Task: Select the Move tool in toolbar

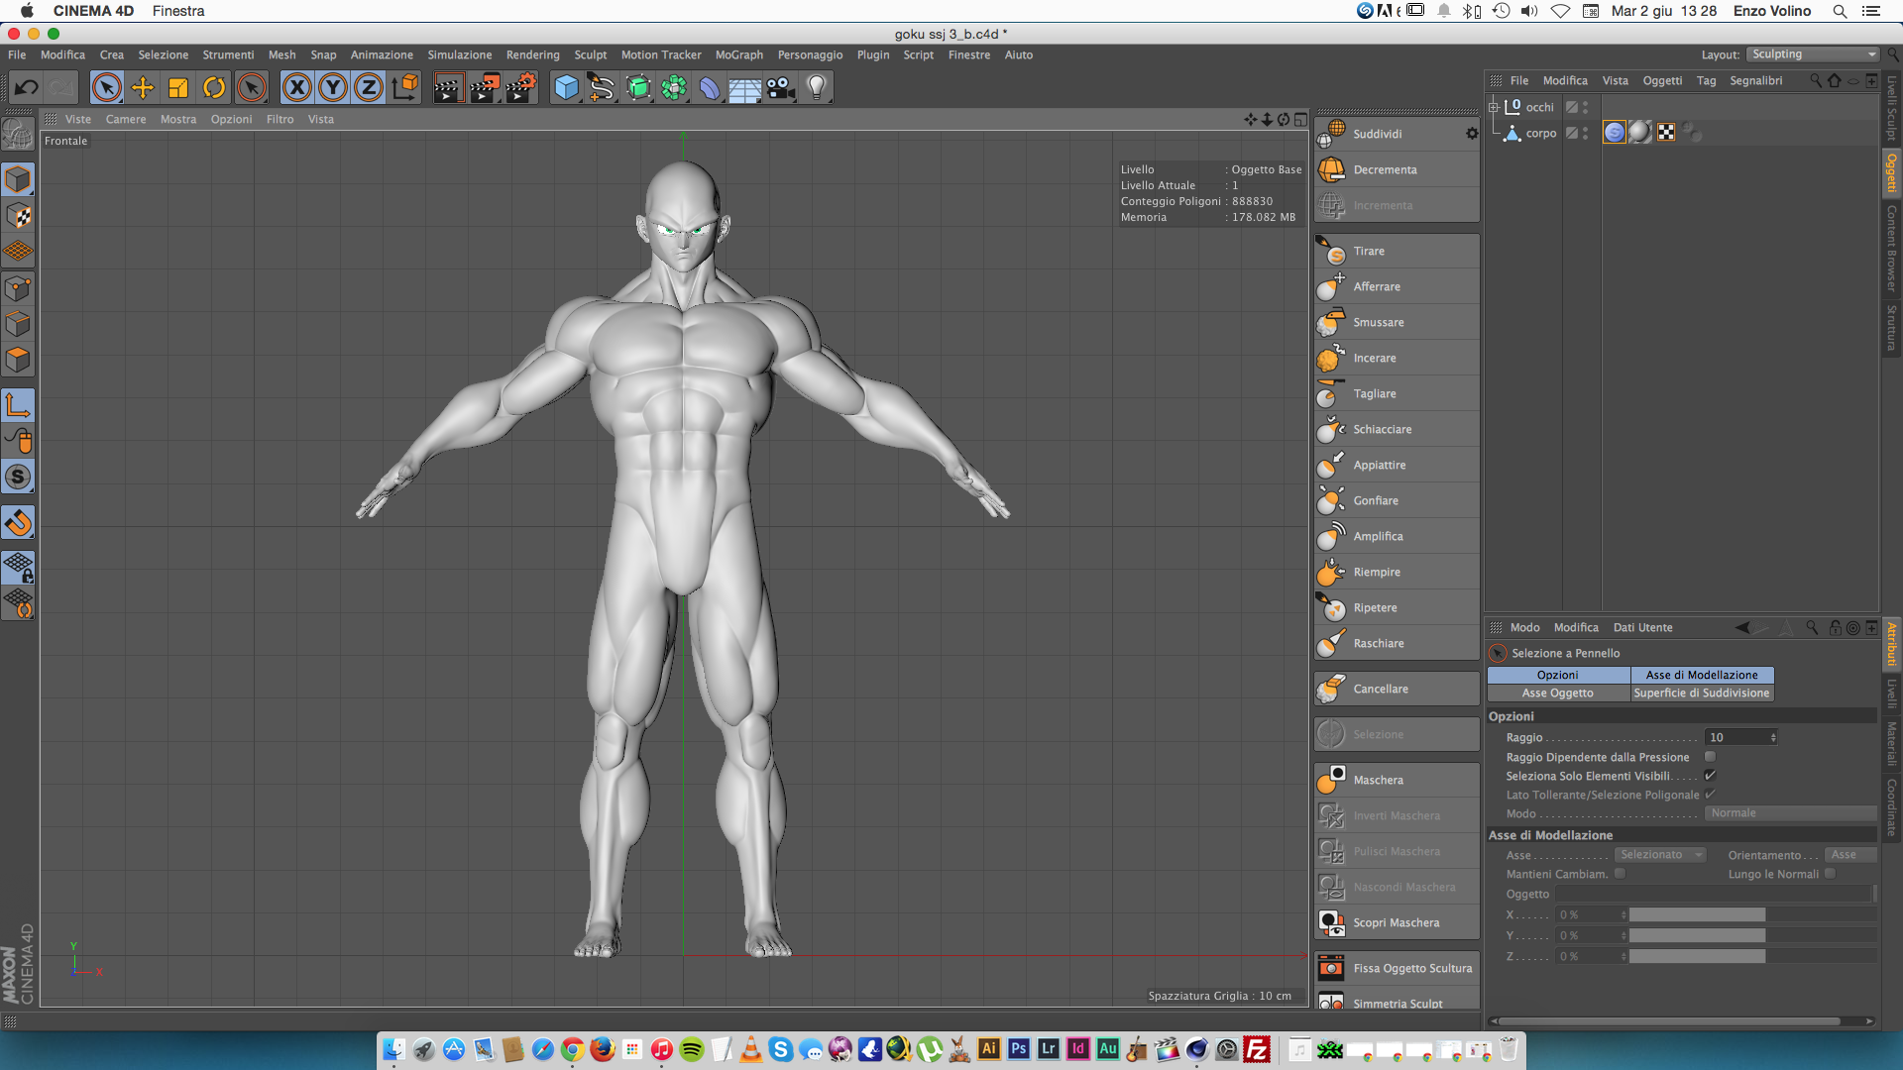Action: point(143,88)
